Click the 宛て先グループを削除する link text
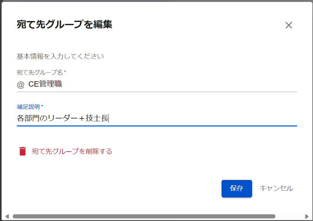Screen dimensions: 313x221 (x=72, y=151)
